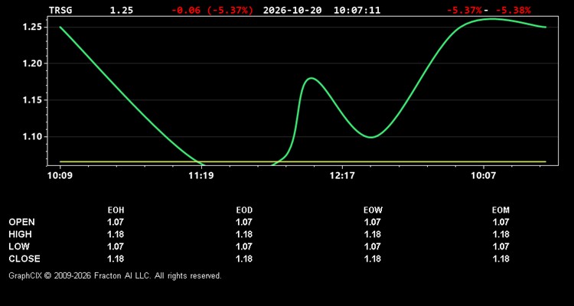Click the 12:17 time axis label
Screen dimensions: 574x306
click(x=342, y=176)
